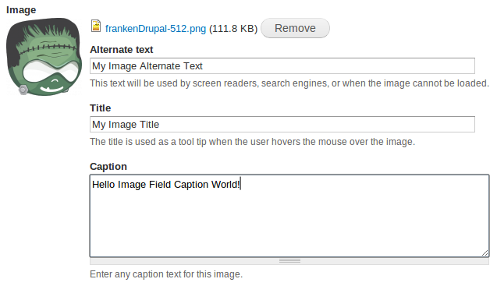
Task: Focus the Alternate text input field
Action: click(282, 66)
